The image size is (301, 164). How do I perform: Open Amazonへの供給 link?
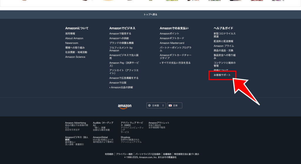(x=119, y=38)
